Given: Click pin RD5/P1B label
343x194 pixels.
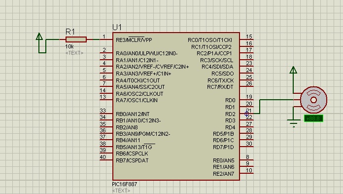Looking at the screenshot, I should point(223,134).
